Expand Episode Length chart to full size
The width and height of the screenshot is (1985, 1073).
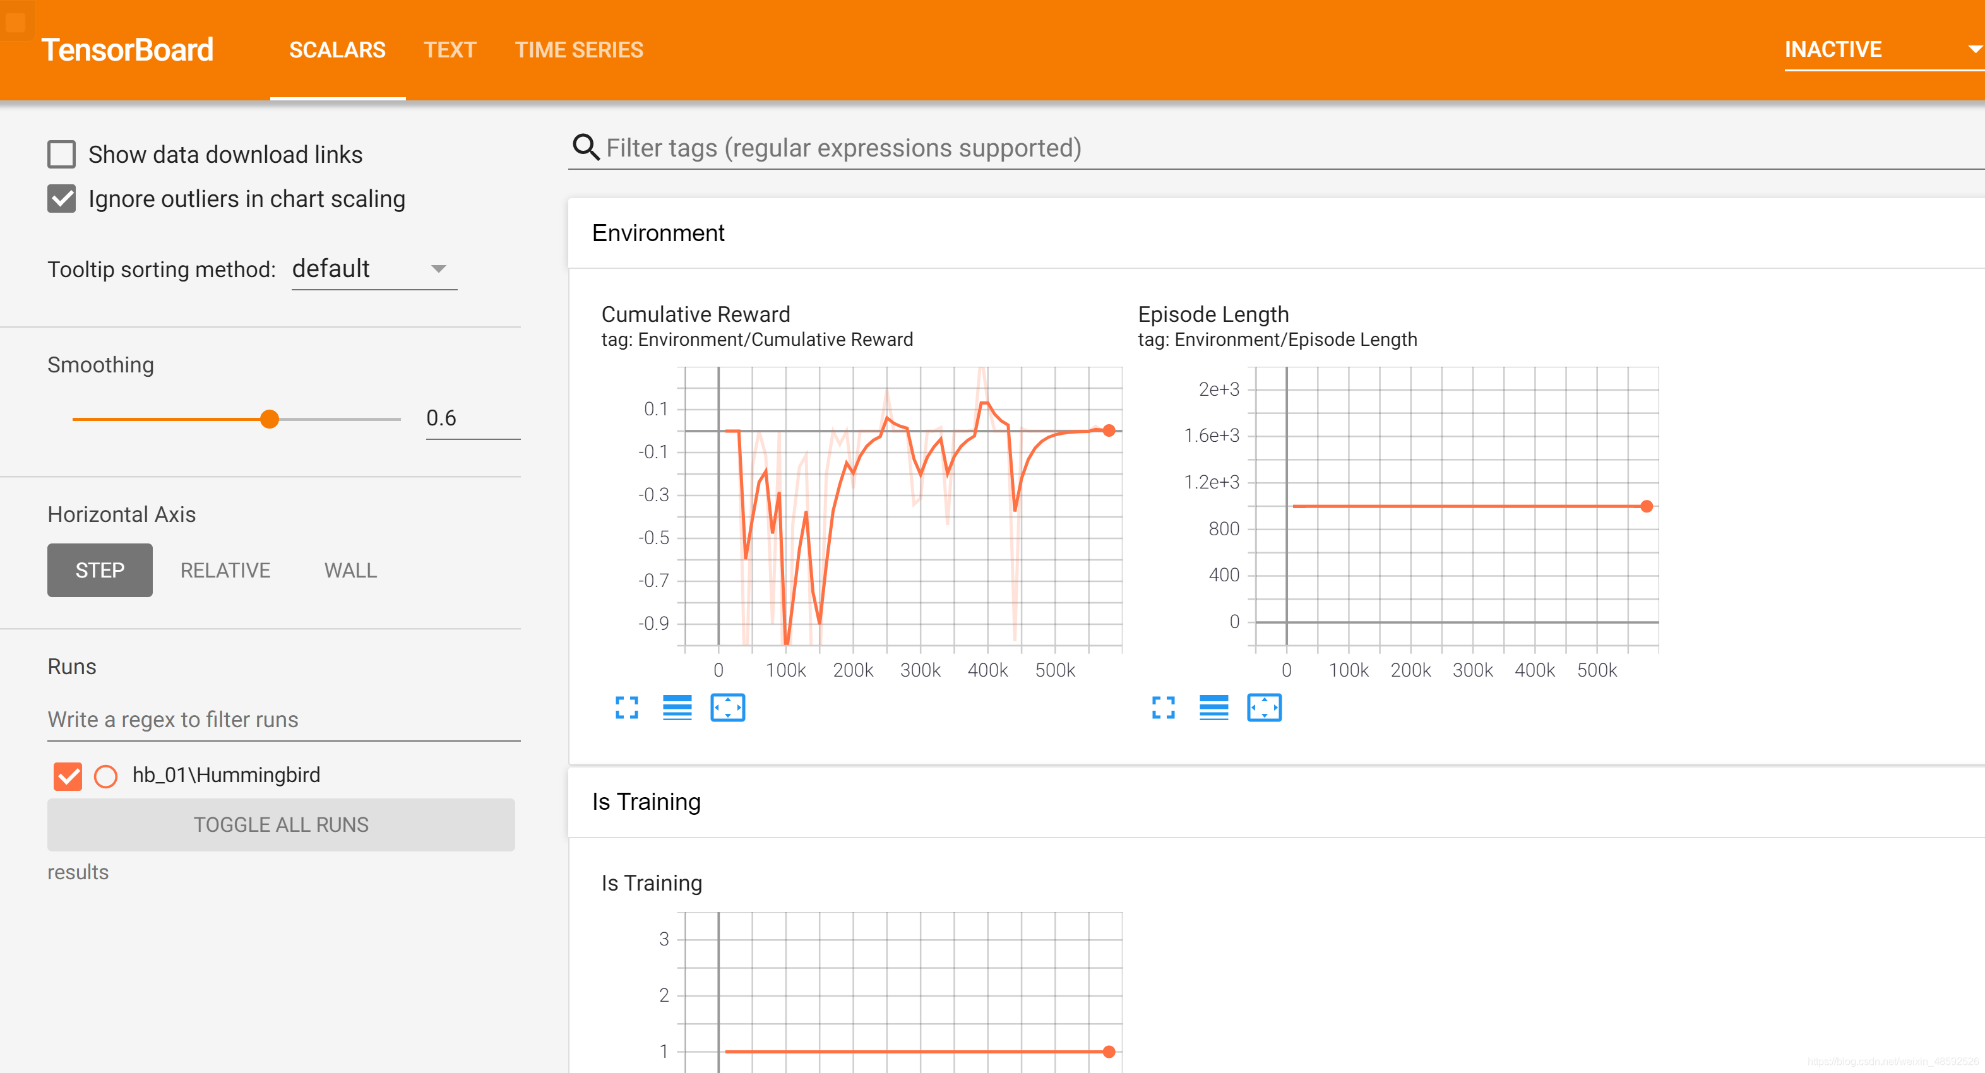[1163, 707]
